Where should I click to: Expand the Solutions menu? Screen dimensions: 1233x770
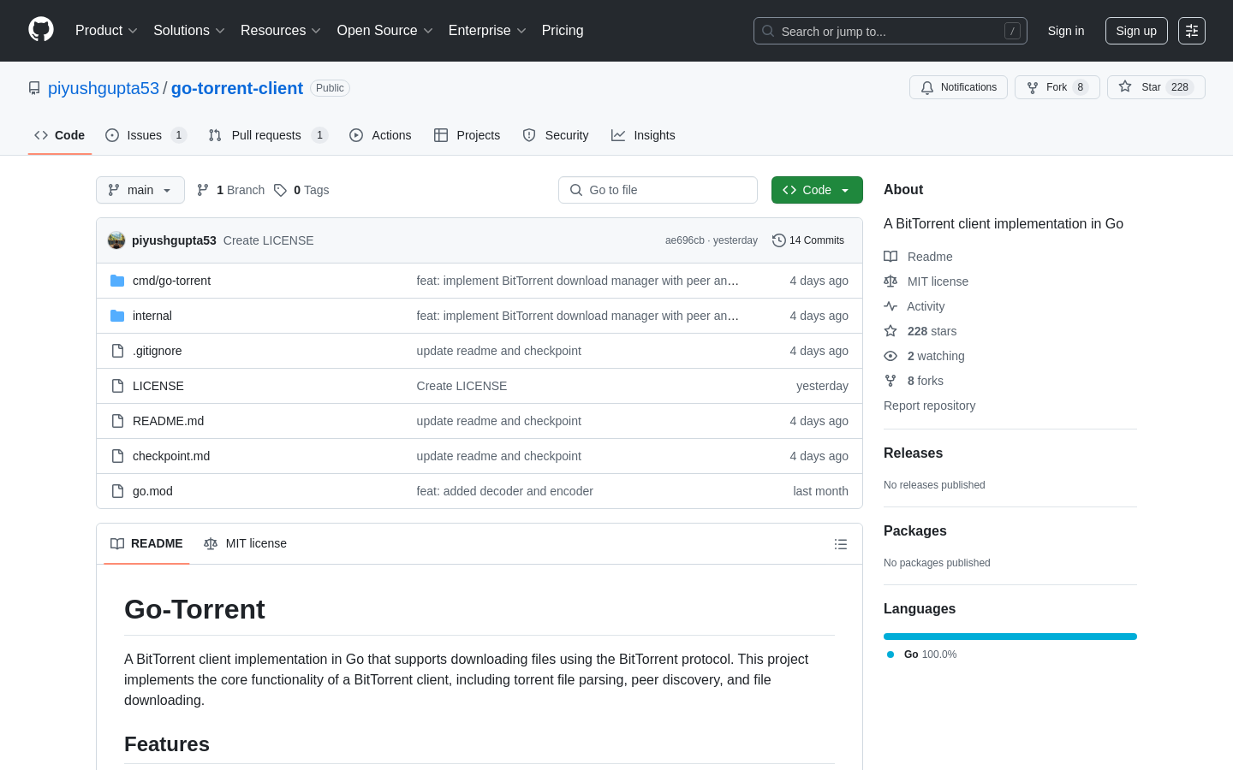coord(189,30)
